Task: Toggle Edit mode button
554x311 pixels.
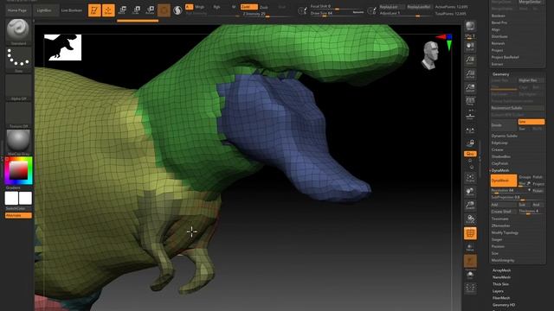Action: click(94, 10)
